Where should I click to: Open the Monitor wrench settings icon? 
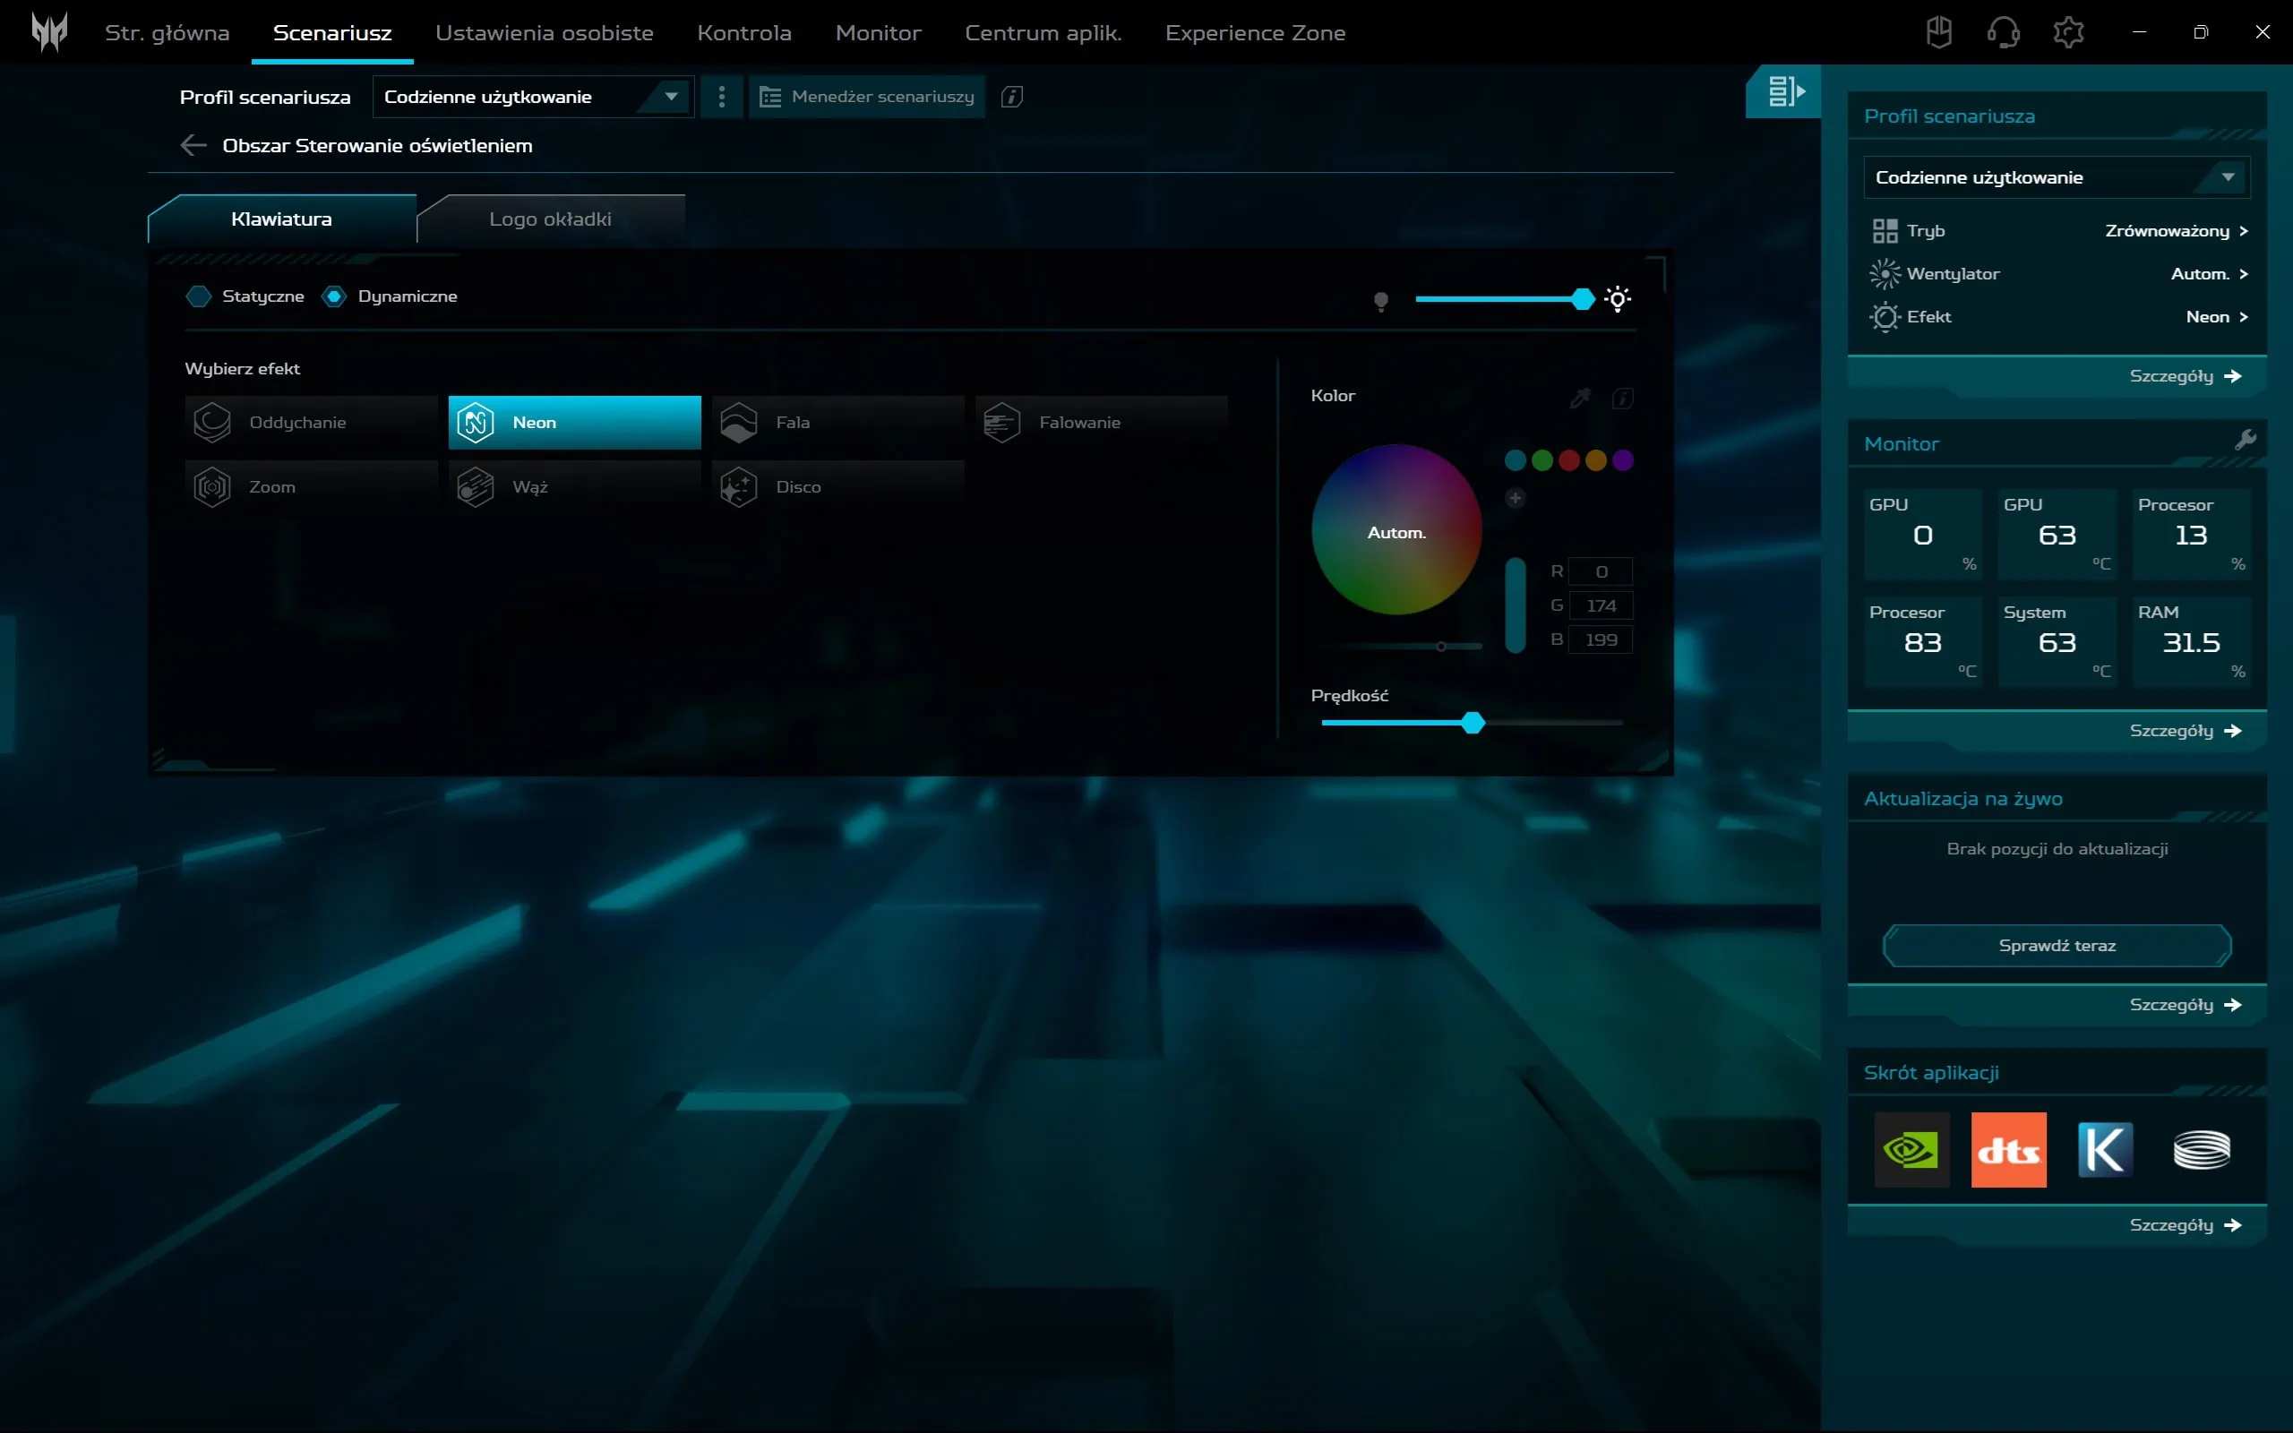(2245, 440)
